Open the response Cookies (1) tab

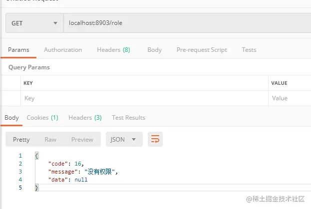tap(42, 118)
